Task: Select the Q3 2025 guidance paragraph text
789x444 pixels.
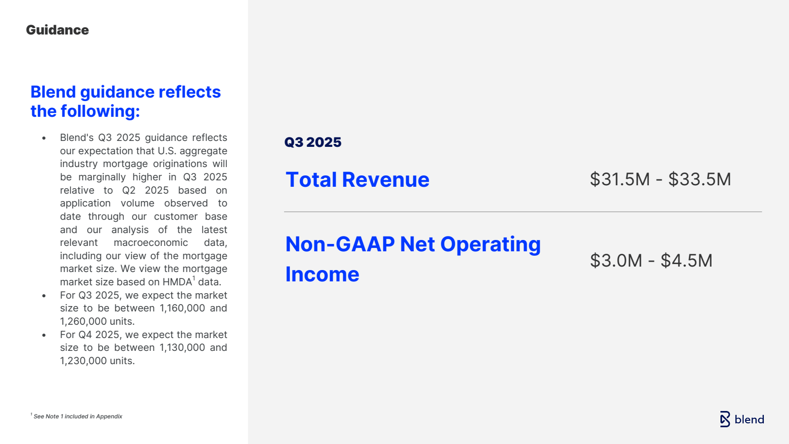Action: (143, 209)
